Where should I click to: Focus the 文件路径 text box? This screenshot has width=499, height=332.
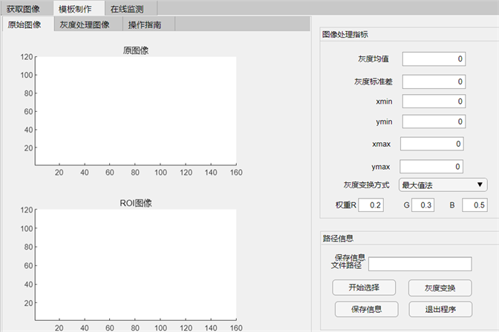[x=420, y=264]
